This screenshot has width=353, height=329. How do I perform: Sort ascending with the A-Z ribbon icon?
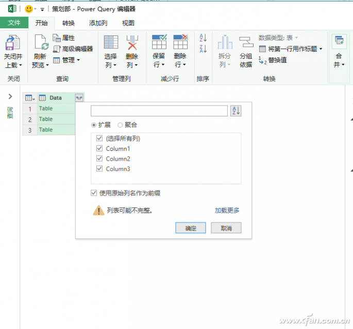203,38
